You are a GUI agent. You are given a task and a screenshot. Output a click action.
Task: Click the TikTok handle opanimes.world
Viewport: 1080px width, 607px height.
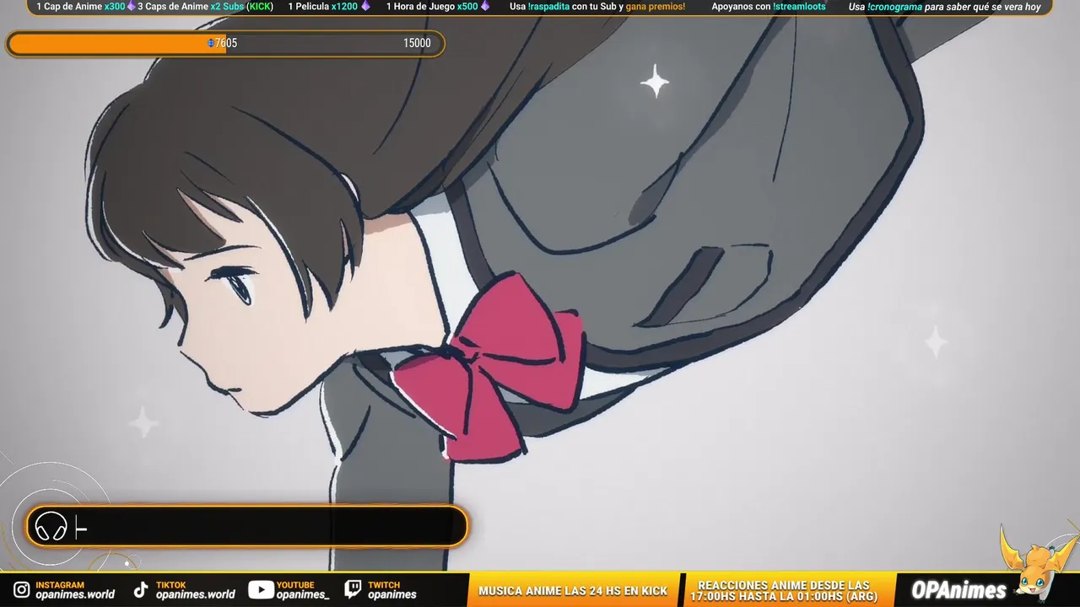click(196, 594)
